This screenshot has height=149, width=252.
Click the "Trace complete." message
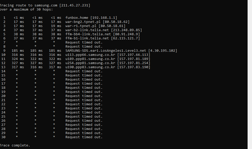[x=15, y=145]
